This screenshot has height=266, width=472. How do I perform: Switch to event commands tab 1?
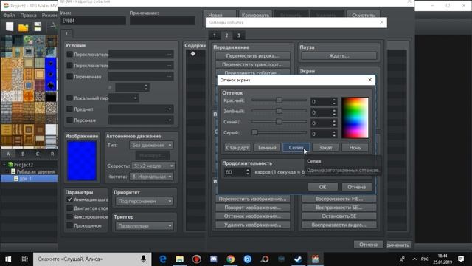215,35
